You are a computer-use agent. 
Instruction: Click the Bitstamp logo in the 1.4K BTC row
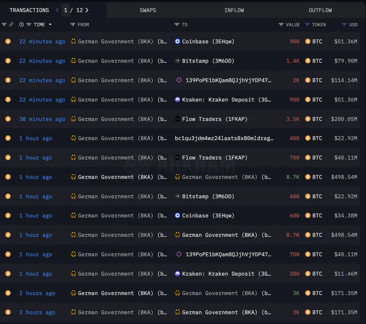(177, 61)
